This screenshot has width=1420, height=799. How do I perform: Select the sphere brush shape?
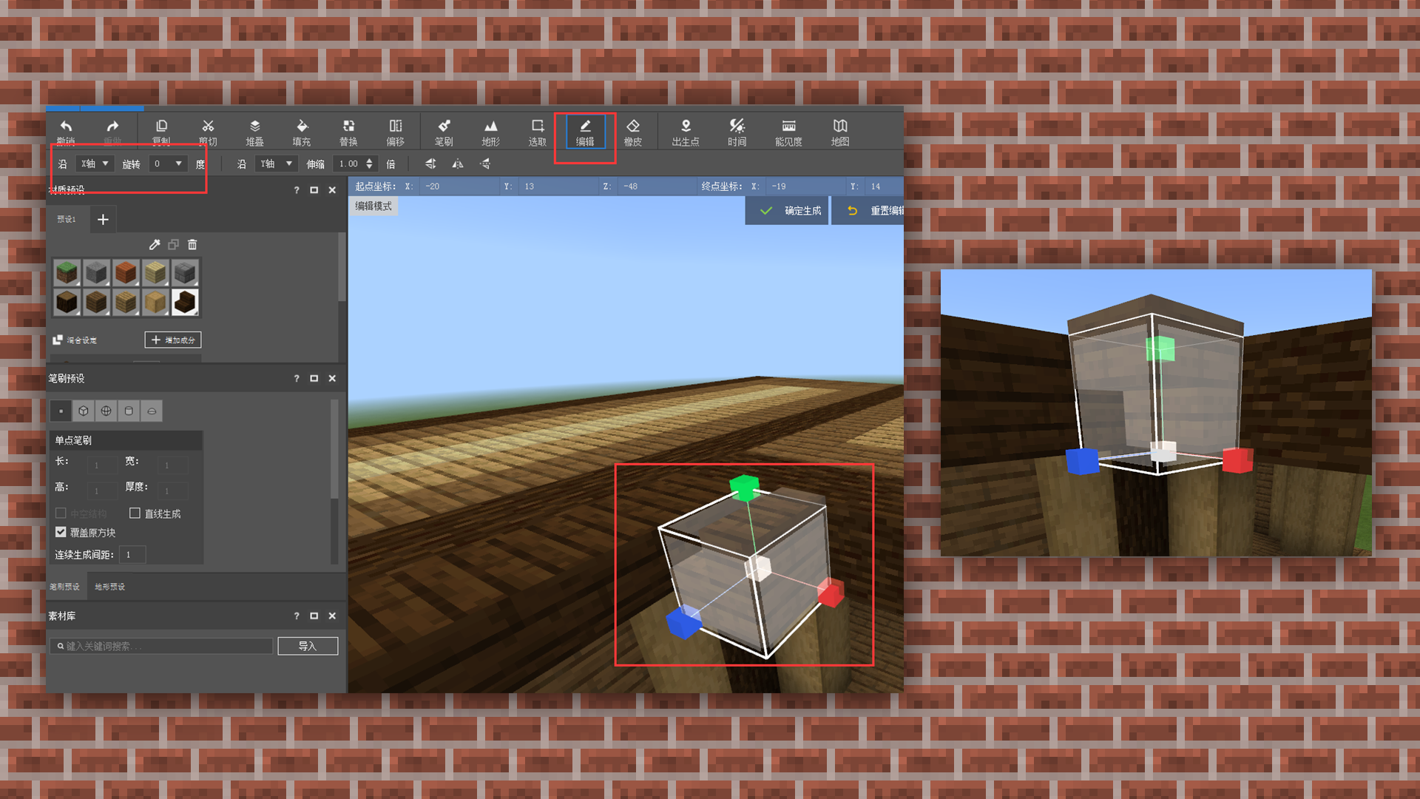(106, 411)
